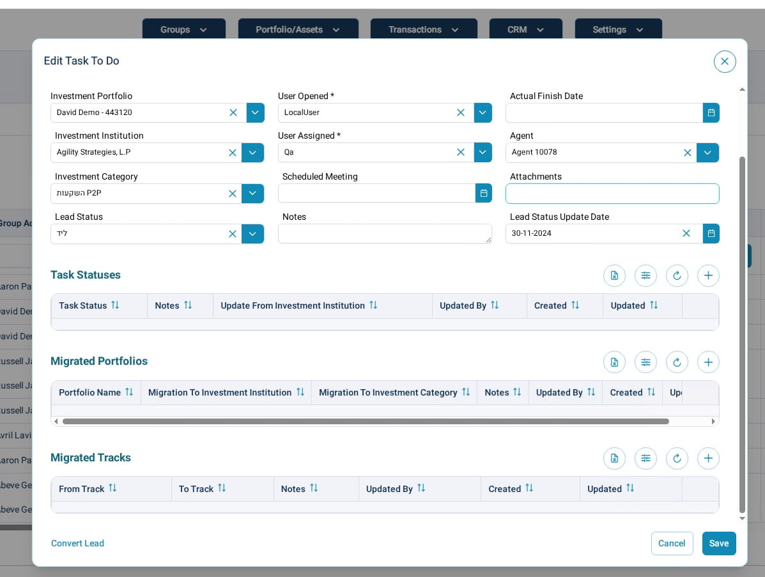Click the Migrated Portfolios horizontal scrollbar
Image resolution: width=765 pixels, height=577 pixels.
coord(366,422)
